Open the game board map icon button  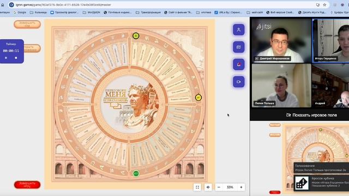[239, 47]
